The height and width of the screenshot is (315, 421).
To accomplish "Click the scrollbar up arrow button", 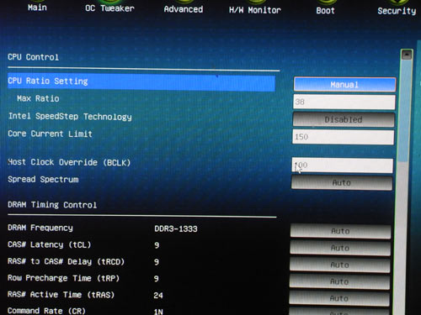I will [407, 55].
